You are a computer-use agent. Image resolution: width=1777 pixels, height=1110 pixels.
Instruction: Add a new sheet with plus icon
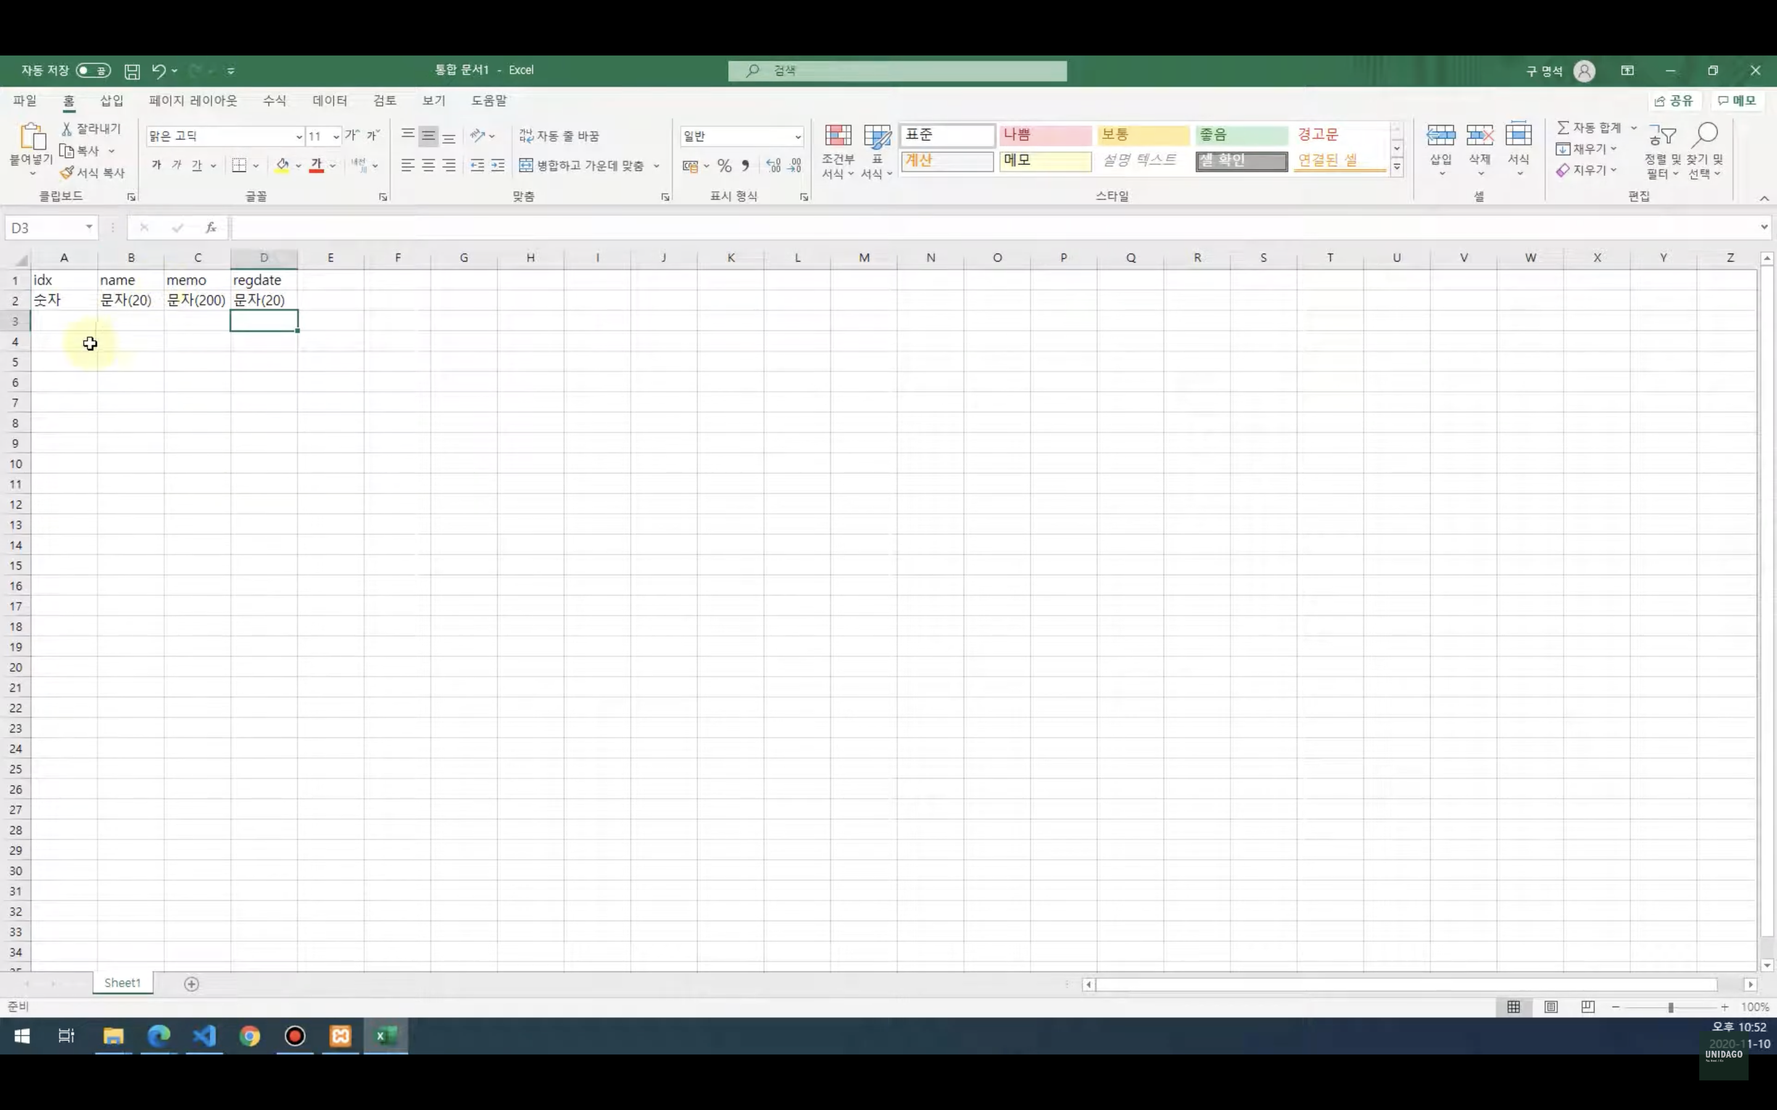pyautogui.click(x=192, y=984)
